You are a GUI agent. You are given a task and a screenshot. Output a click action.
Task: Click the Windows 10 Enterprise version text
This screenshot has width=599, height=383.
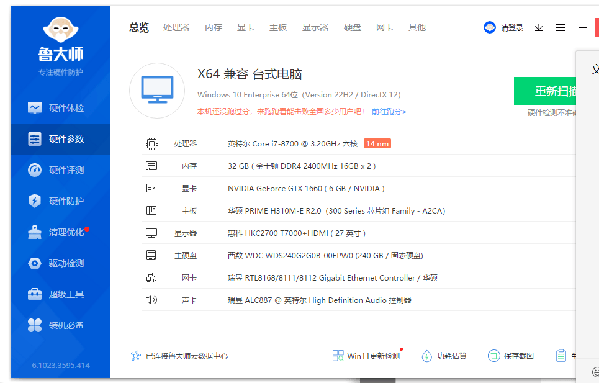299,95
